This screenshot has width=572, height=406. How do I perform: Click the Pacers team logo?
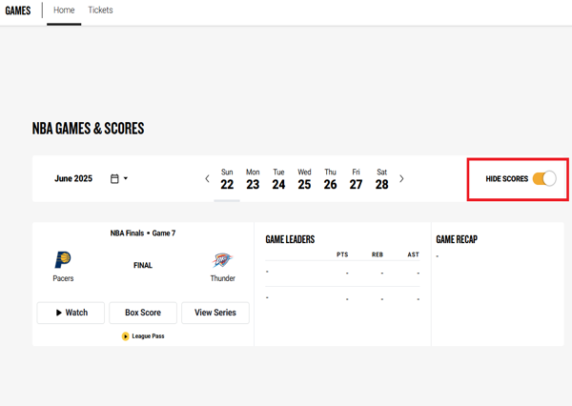[63, 259]
